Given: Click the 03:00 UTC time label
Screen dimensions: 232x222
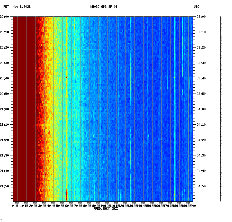Looking at the screenshot, I should click(x=201, y=17).
